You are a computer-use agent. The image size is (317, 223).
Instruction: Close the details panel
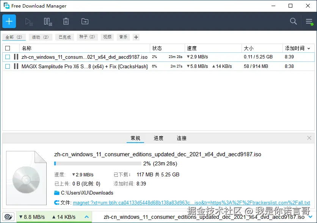(309, 138)
